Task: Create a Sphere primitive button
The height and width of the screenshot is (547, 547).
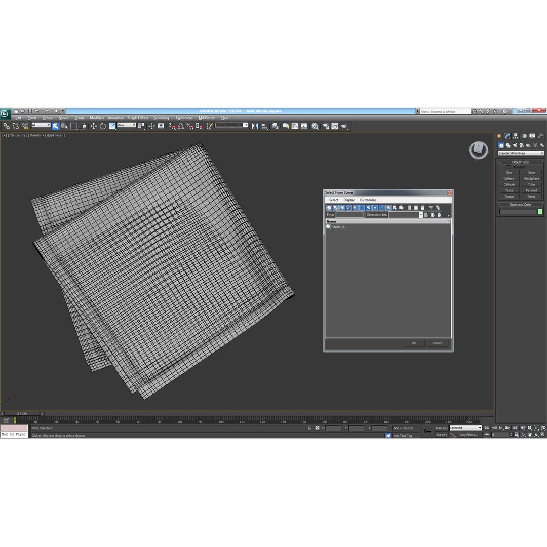Action: [509, 179]
